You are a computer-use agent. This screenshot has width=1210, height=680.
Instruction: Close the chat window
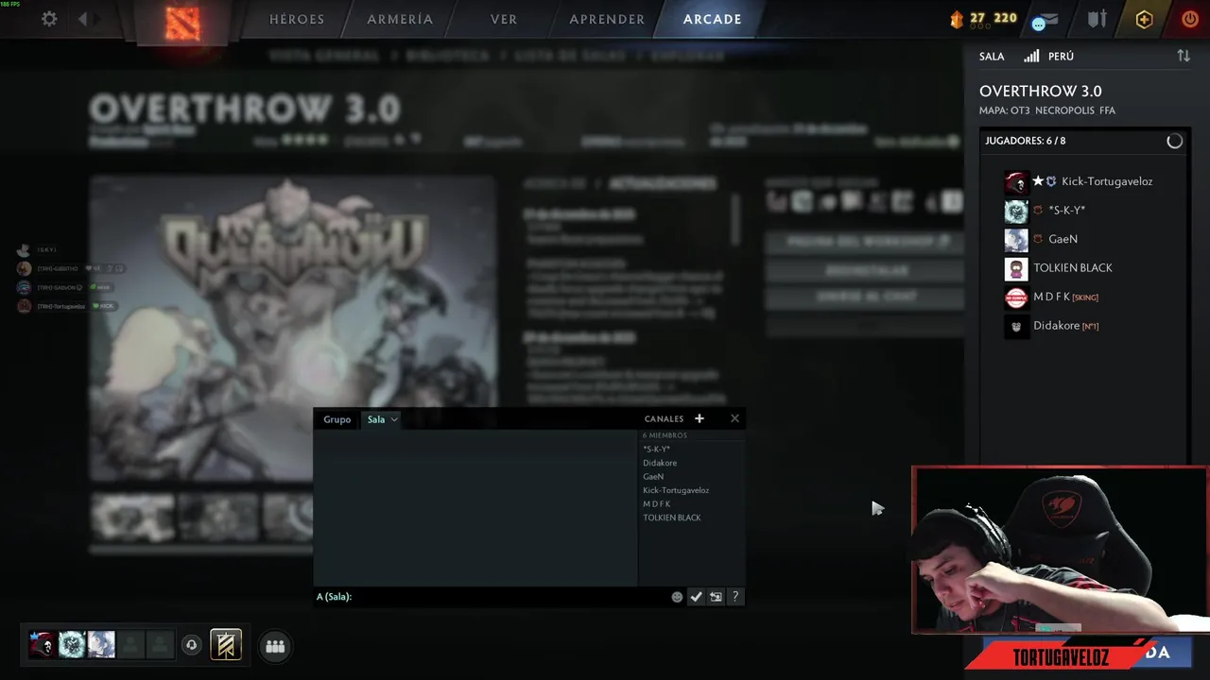coord(735,418)
